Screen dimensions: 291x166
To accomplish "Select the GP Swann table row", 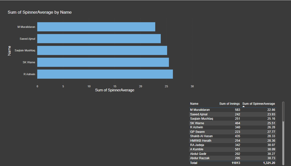I will coord(215,132).
